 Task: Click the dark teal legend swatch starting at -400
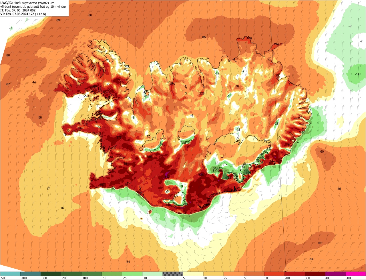click(x=30, y=274)
